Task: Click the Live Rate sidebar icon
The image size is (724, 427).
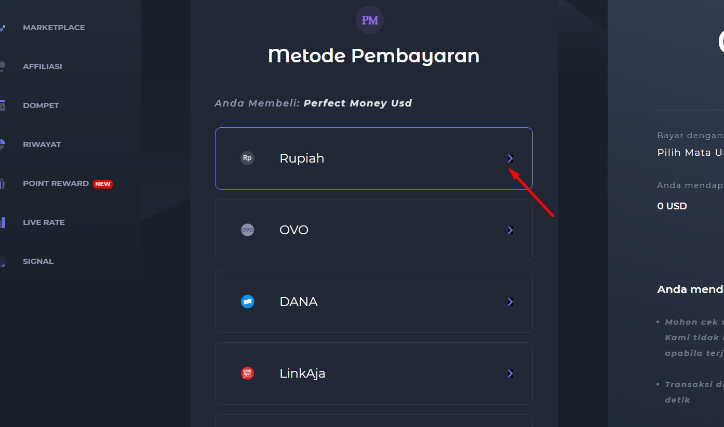Action: (x=3, y=222)
